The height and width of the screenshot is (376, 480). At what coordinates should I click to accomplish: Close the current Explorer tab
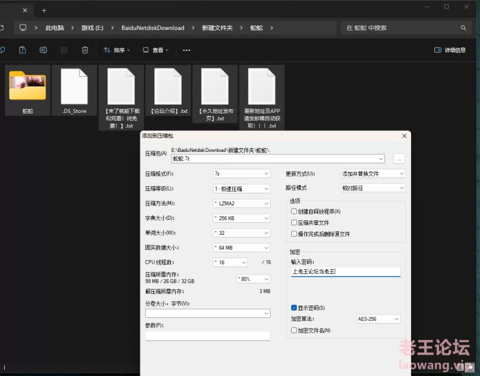click(x=25, y=10)
